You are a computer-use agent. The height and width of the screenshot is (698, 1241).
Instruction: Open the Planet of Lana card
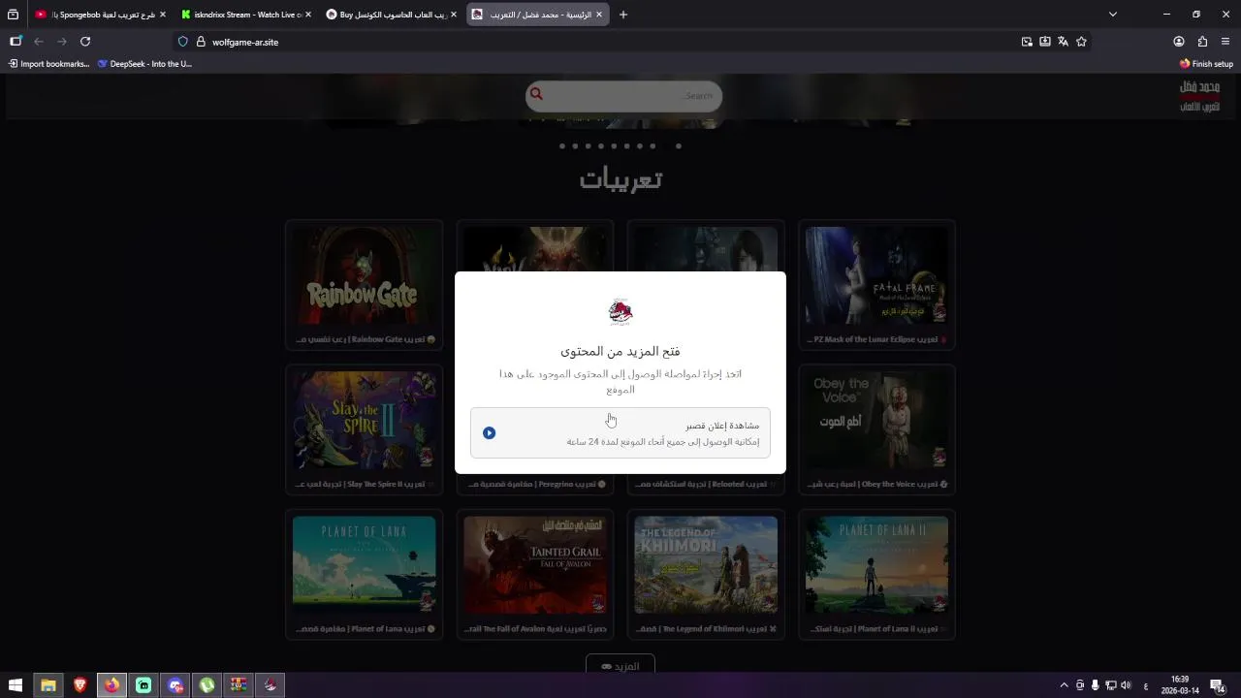pos(365,574)
